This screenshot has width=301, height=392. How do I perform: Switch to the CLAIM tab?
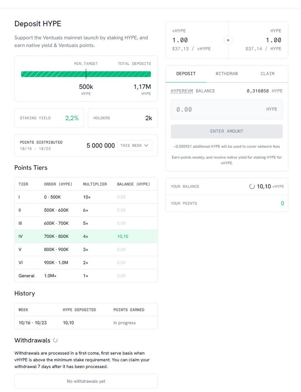[267, 74]
